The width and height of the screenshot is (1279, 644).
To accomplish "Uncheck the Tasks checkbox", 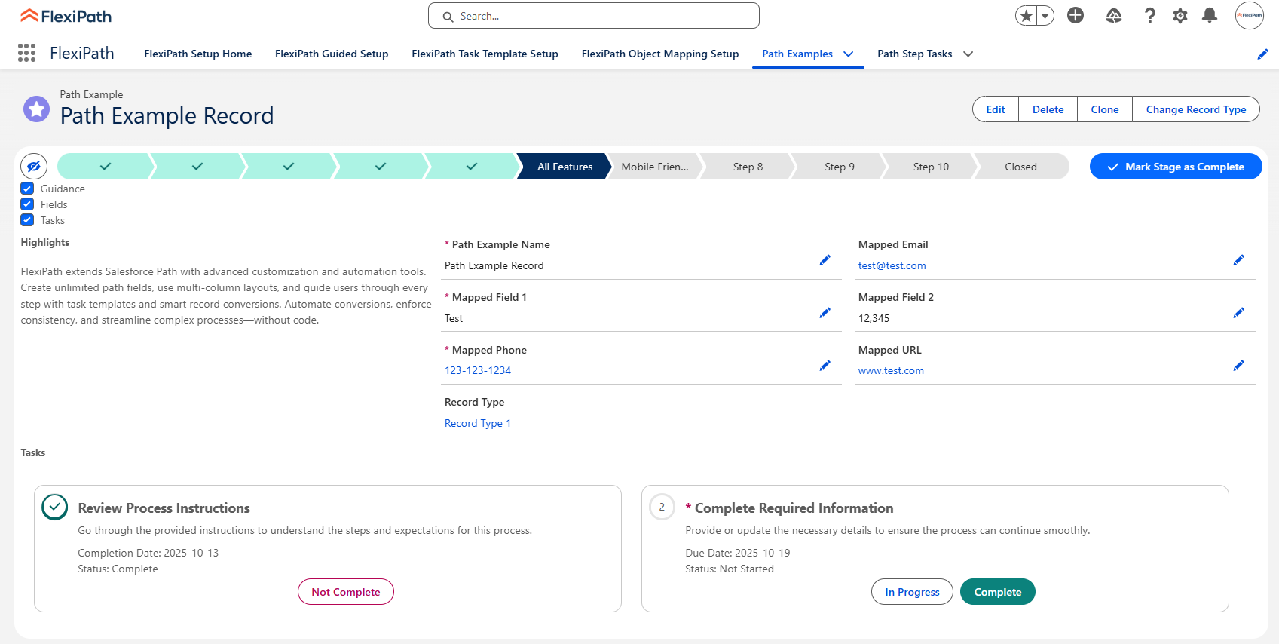I will pos(27,220).
